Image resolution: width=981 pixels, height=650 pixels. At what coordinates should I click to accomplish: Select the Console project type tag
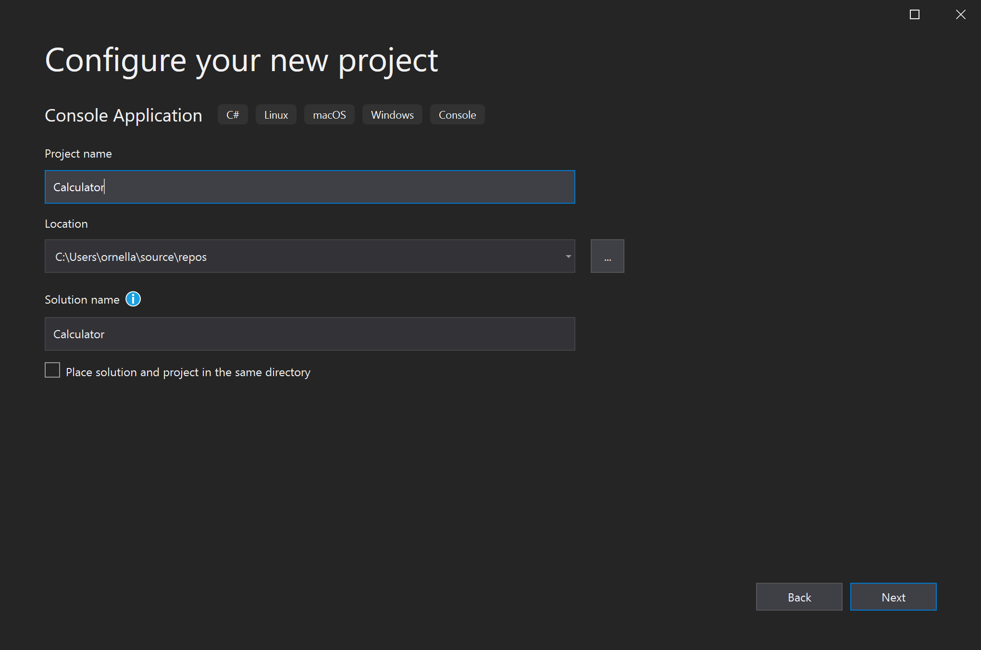[x=457, y=114]
